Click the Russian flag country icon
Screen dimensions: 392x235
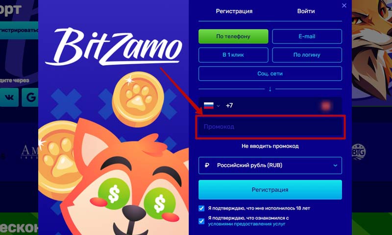pyautogui.click(x=209, y=106)
